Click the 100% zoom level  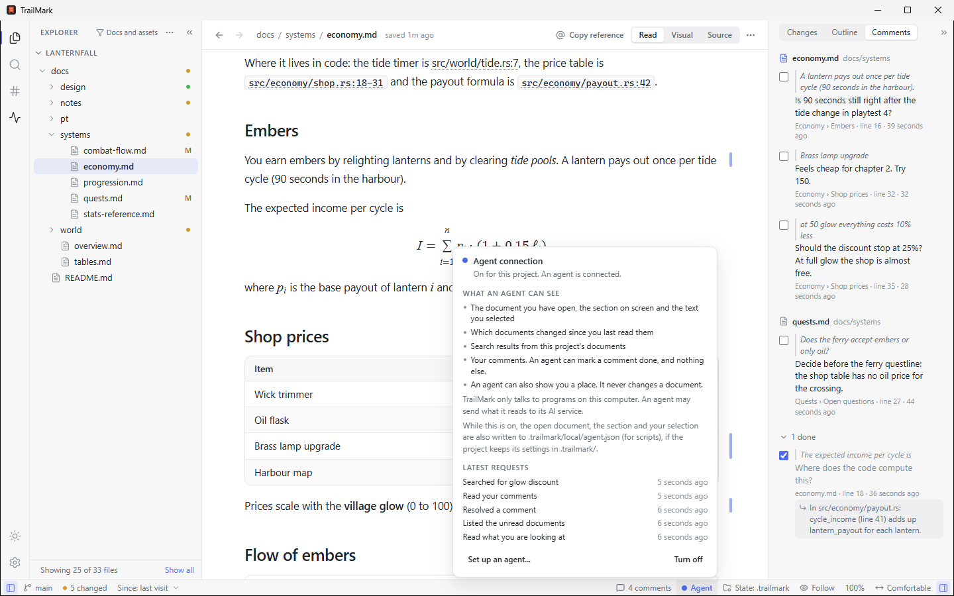(x=855, y=588)
